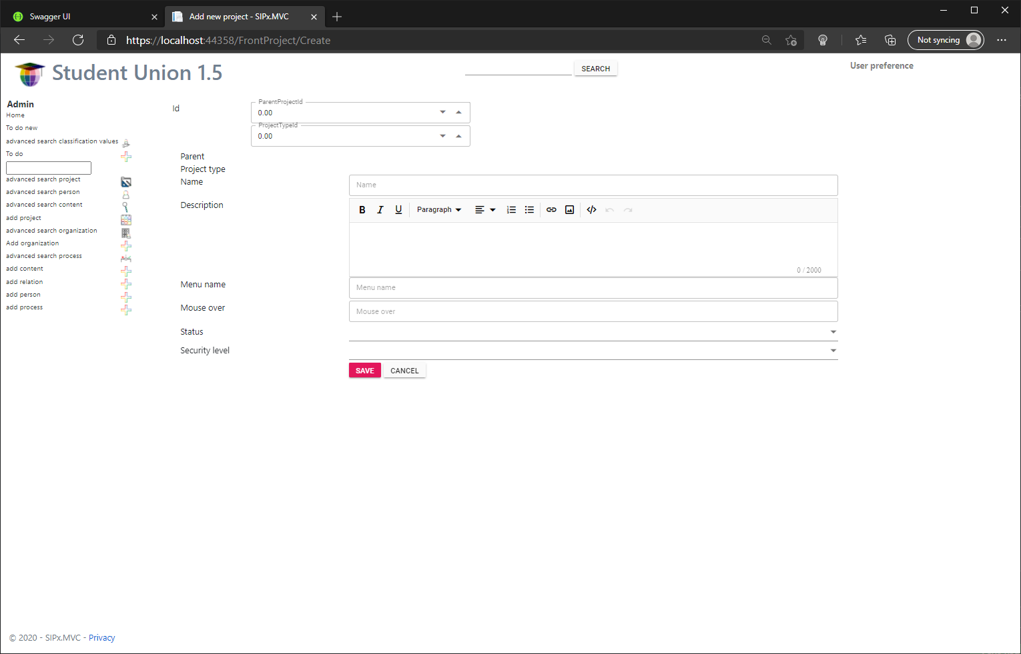
Task: Click redo in the Description editor
Action: [628, 209]
